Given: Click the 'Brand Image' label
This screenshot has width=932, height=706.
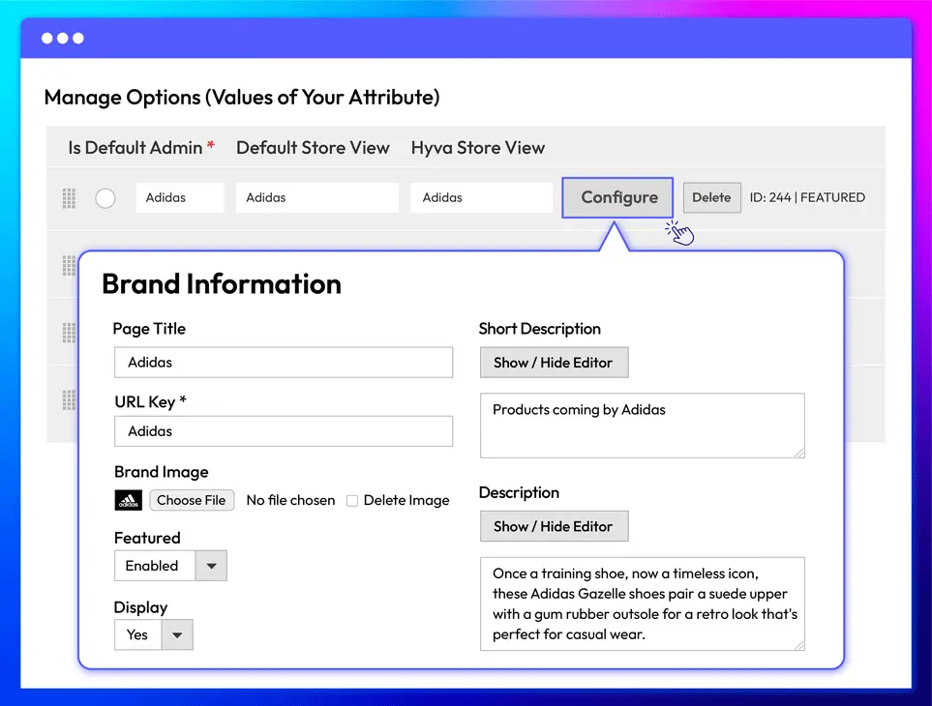Looking at the screenshot, I should (x=162, y=472).
